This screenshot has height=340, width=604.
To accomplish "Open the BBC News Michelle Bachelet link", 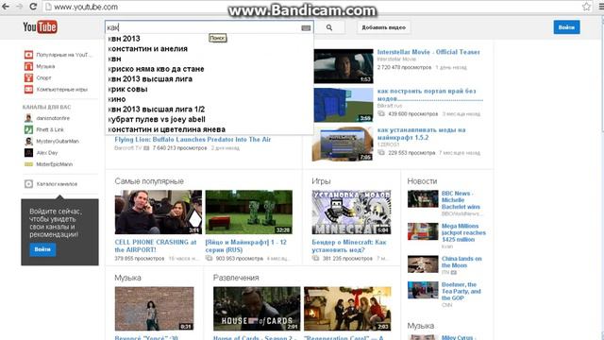I will click(x=461, y=200).
